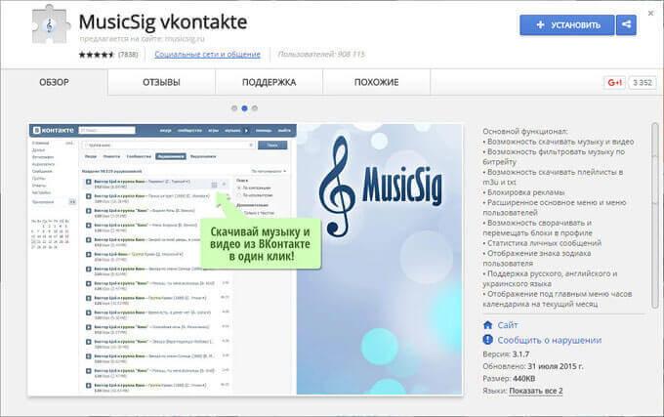Select the first carousel dot

pyautogui.click(x=234, y=108)
